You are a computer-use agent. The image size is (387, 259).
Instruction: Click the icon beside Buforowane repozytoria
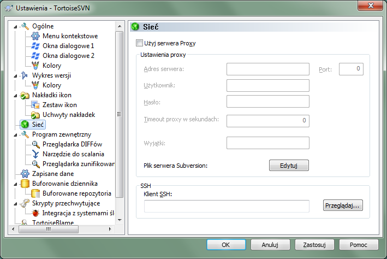pos(35,193)
